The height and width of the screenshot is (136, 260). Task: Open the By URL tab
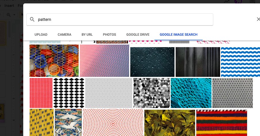[87, 35]
